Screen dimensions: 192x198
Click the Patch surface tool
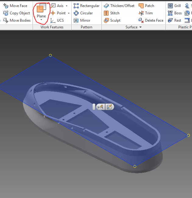pyautogui.click(x=146, y=6)
